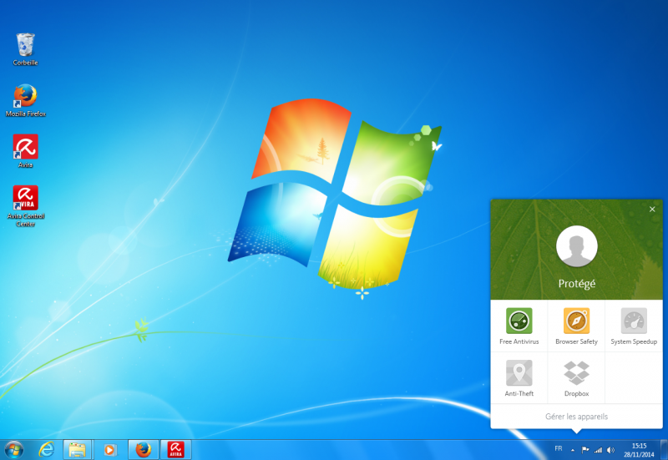
Task: Open Browser Safety in the Avira panel
Action: coord(576,326)
